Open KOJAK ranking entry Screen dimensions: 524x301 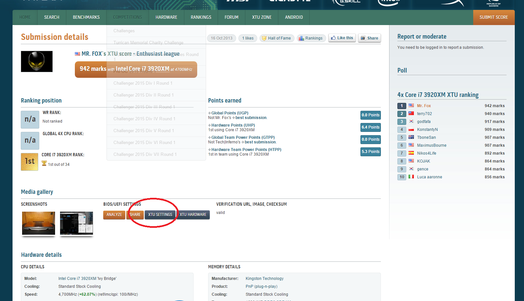pos(423,161)
